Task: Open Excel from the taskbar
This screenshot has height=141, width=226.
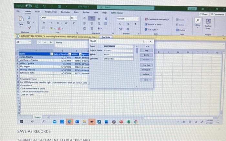Action: pos(128,122)
